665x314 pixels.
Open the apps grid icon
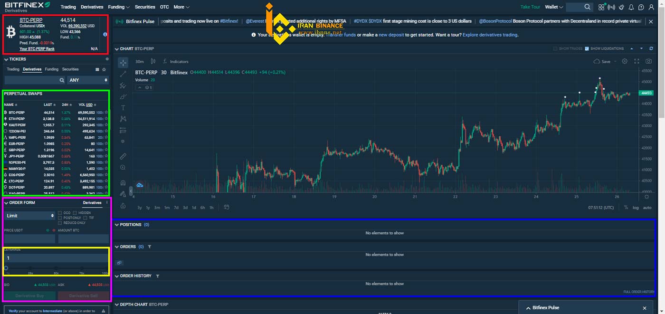(601, 7)
